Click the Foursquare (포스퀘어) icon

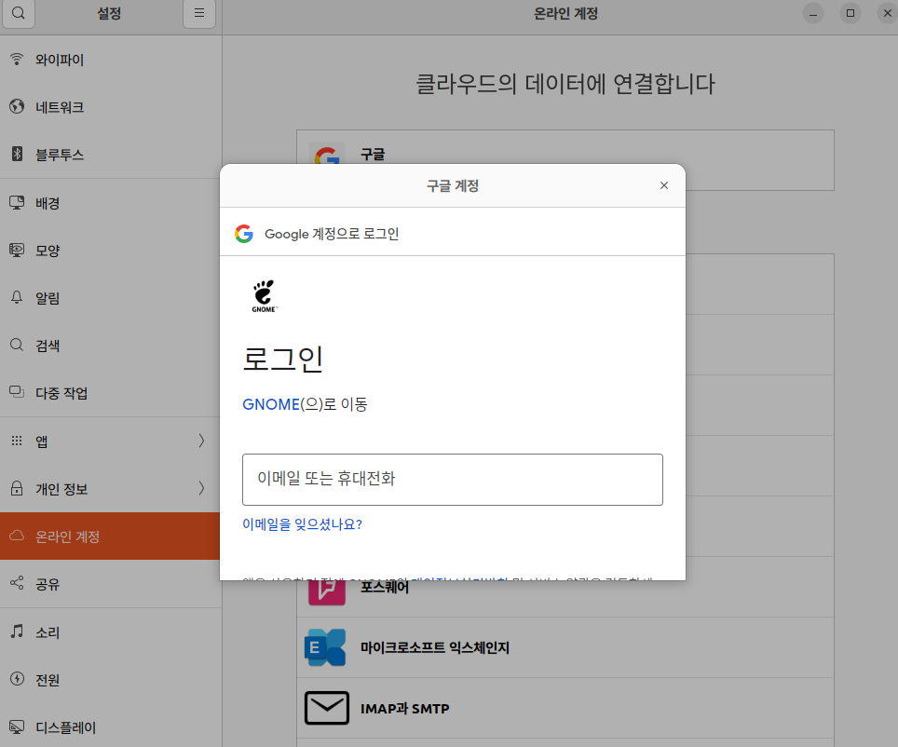pos(326,591)
